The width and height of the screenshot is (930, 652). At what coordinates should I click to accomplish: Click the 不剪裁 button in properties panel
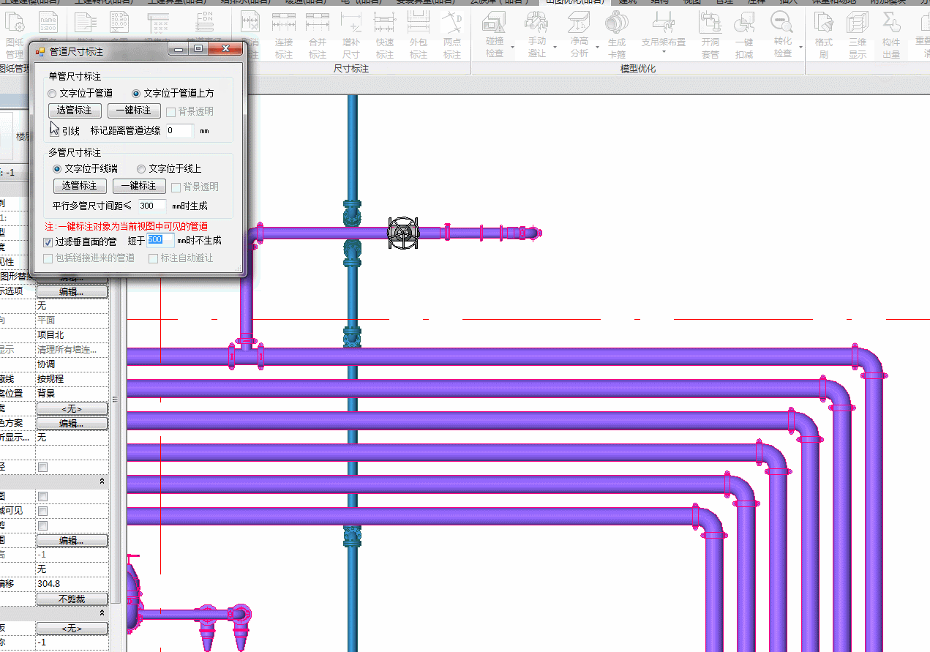click(72, 599)
